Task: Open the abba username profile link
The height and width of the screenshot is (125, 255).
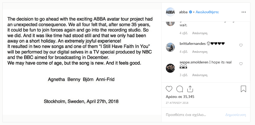Action: [183, 12]
